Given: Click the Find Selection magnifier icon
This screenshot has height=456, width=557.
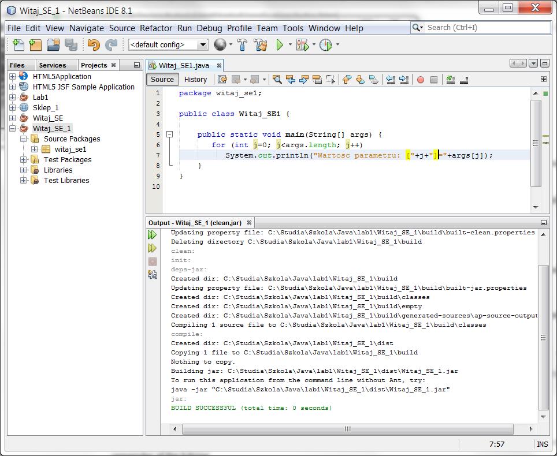Looking at the screenshot, I should point(277,80).
